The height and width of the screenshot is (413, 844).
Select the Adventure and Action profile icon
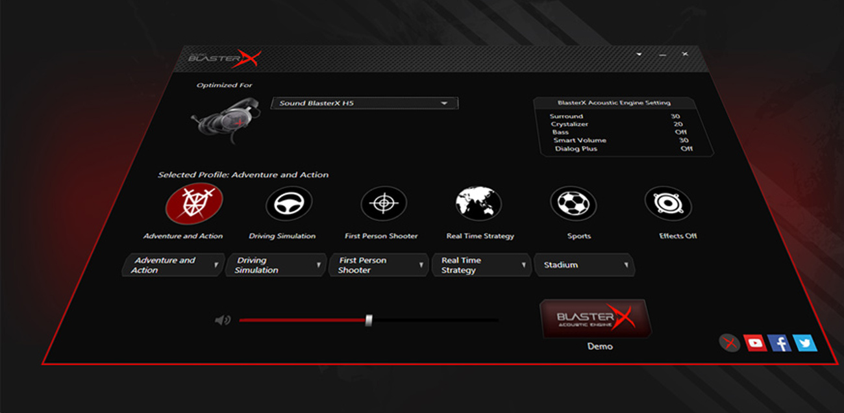coord(194,204)
